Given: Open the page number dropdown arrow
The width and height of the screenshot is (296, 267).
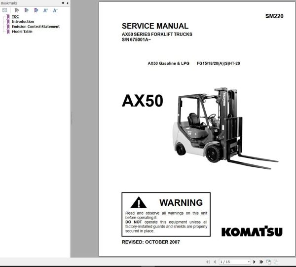Looking at the screenshot, I should 249,262.
